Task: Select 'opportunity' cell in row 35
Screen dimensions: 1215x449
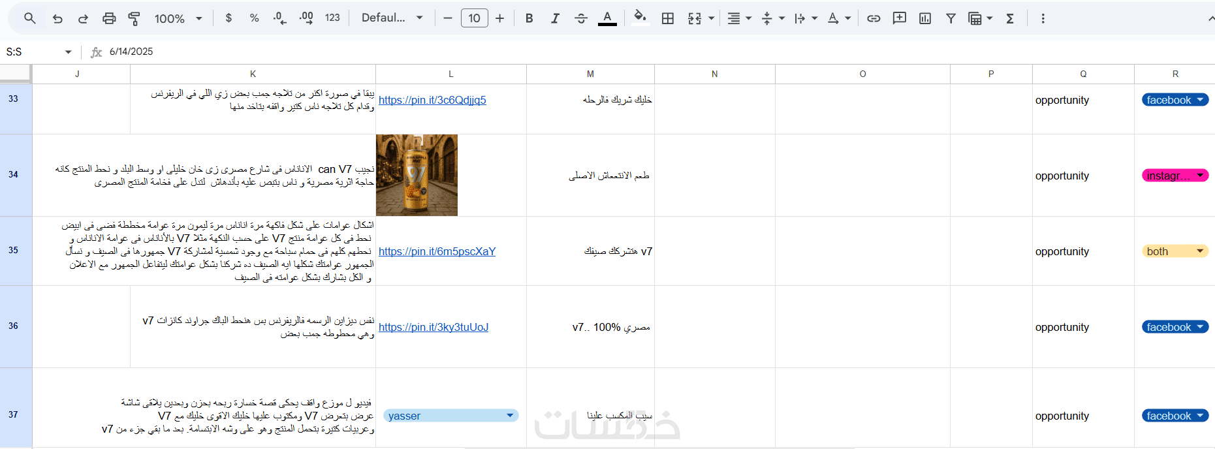Action: tap(1083, 251)
